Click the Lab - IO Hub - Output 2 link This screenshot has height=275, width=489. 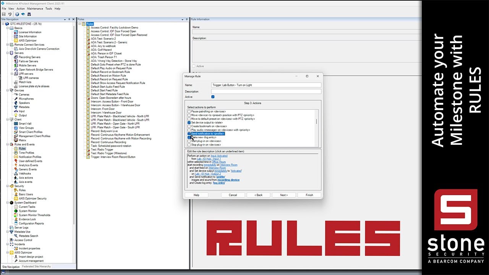208,174
